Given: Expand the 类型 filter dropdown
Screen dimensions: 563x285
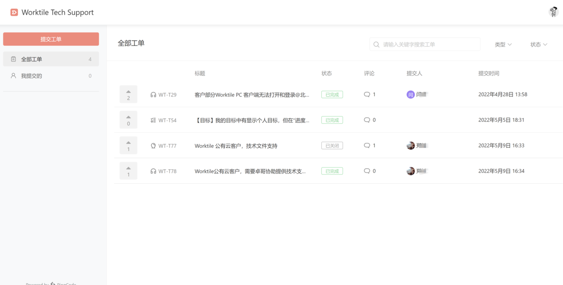Looking at the screenshot, I should (503, 45).
